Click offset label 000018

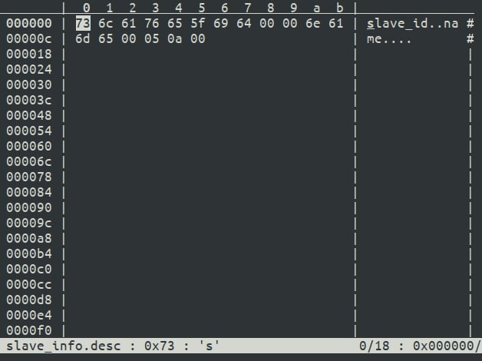point(29,54)
